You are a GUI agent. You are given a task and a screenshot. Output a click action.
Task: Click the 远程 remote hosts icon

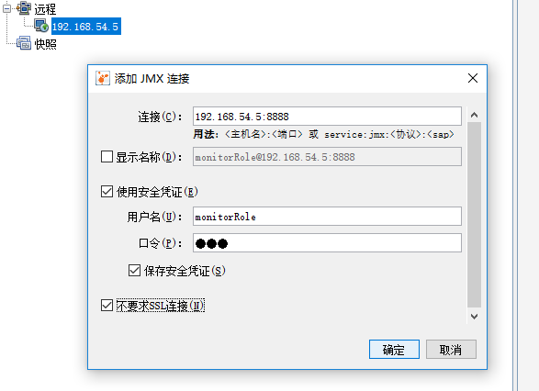click(24, 8)
